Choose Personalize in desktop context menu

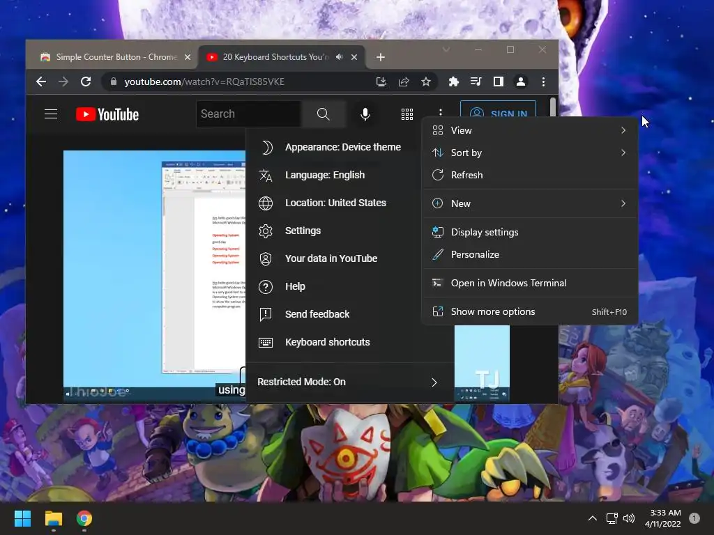[x=530, y=254]
